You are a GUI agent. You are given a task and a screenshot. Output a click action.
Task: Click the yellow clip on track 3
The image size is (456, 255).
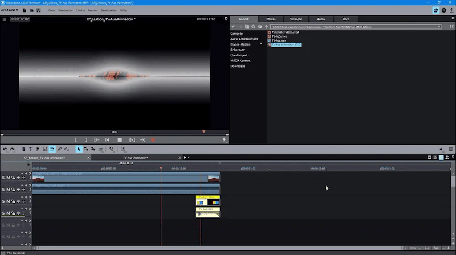pos(207,201)
